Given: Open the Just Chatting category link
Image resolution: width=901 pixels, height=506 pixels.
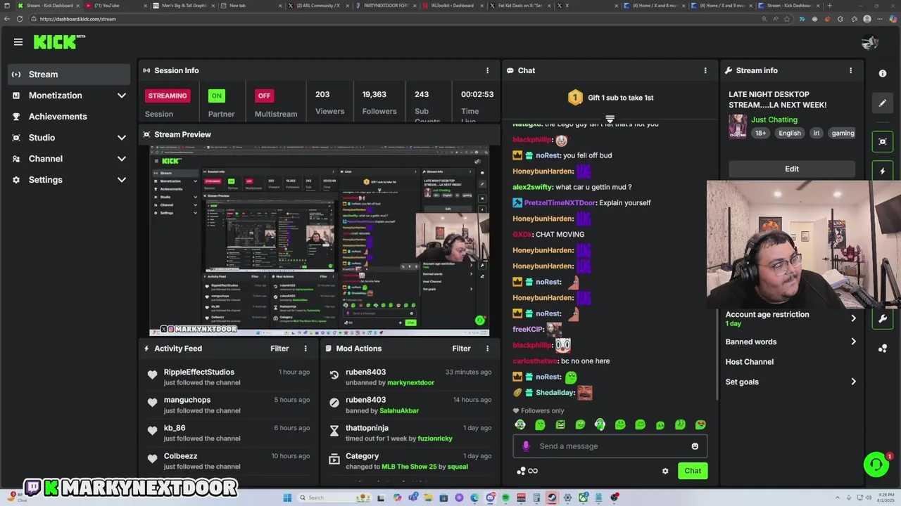Looking at the screenshot, I should [x=774, y=119].
